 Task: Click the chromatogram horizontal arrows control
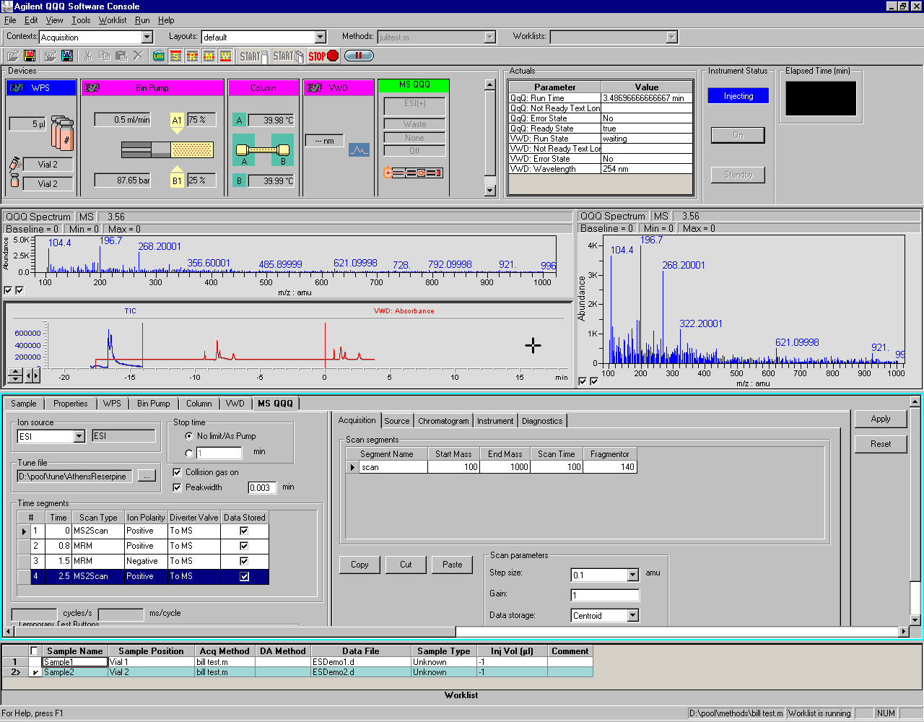(x=32, y=375)
